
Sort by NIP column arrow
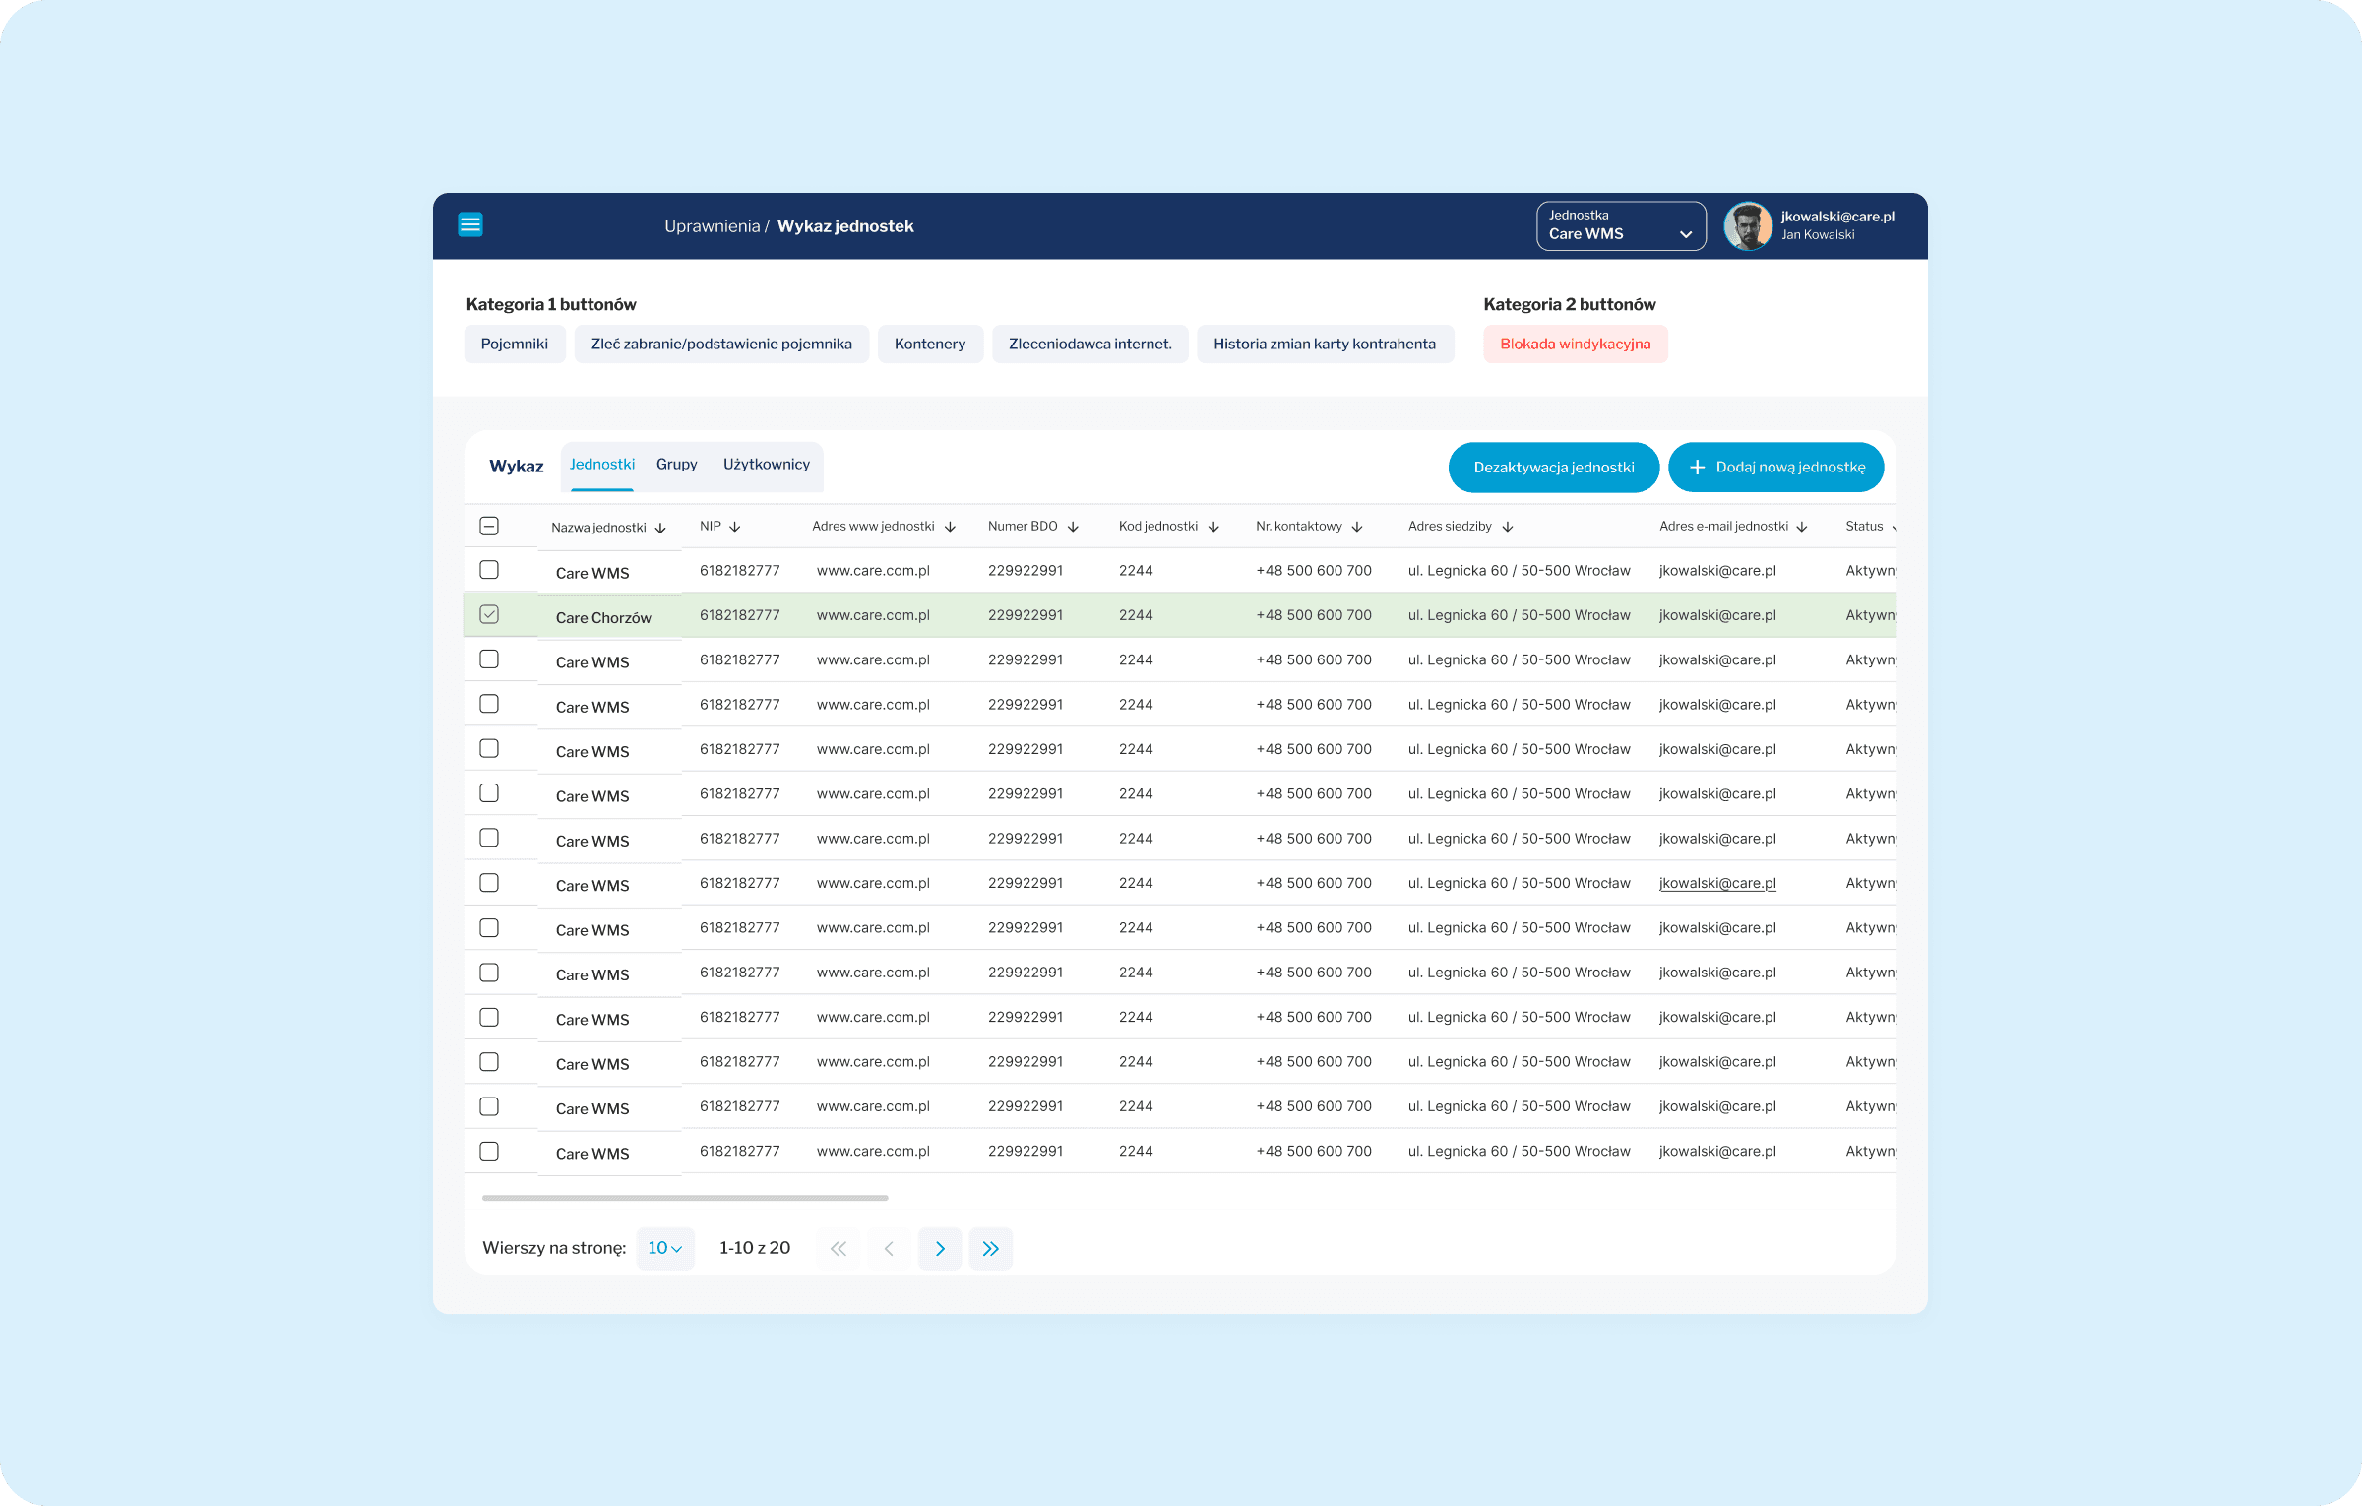735,527
